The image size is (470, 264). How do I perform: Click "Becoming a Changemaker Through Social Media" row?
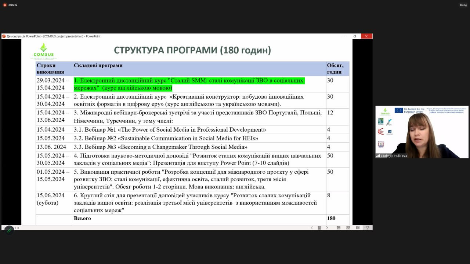[160, 147]
